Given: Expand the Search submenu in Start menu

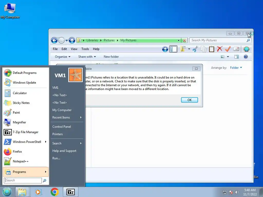Looking at the screenshot, I should 67,143.
